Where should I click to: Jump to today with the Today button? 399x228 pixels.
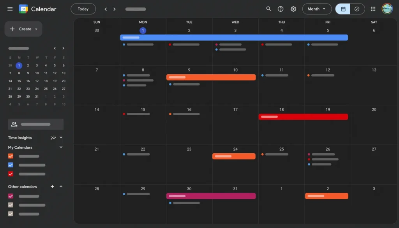[83, 9]
